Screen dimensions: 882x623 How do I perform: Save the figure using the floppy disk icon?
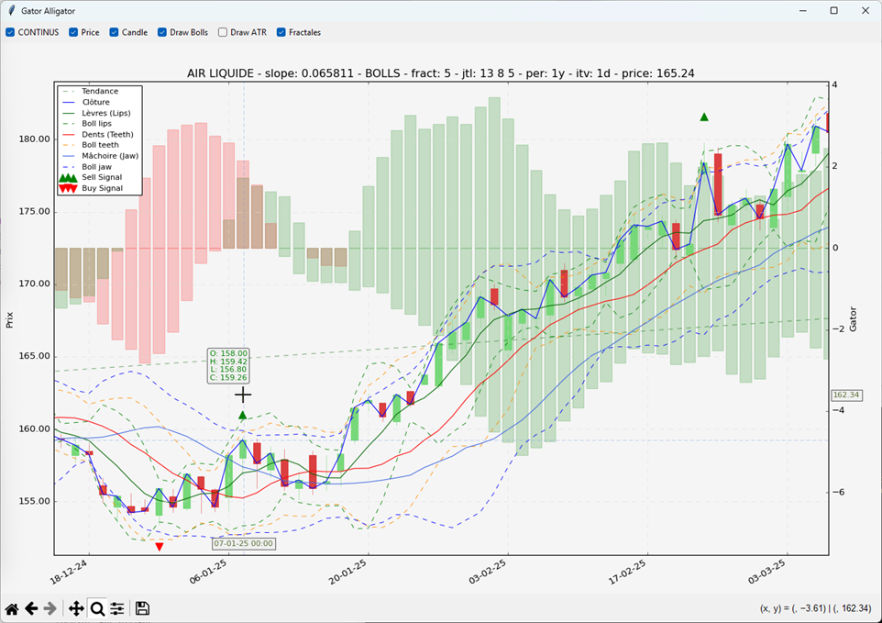142,608
